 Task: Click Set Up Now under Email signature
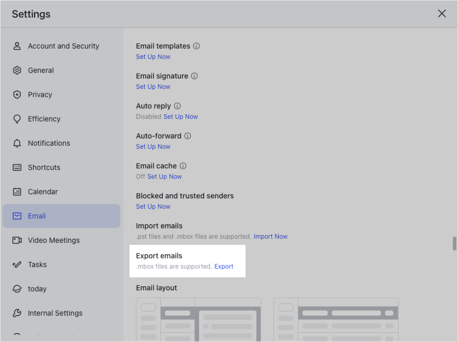tap(153, 86)
